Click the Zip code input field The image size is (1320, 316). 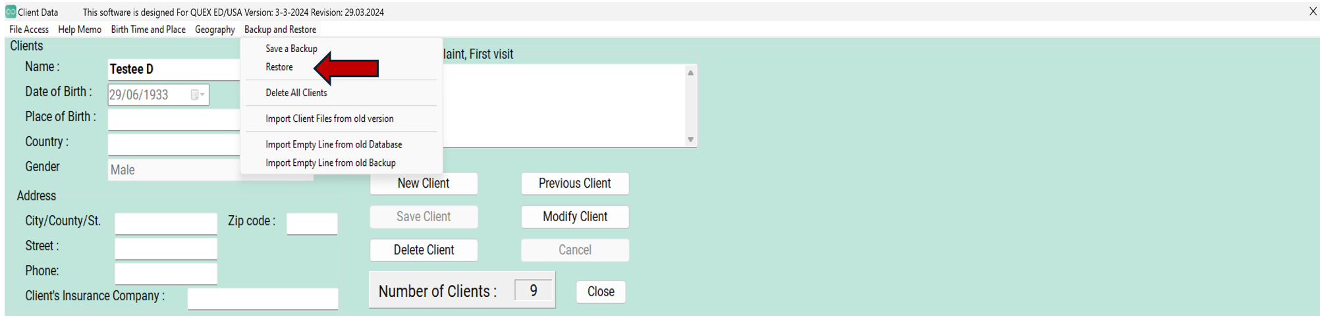pos(312,224)
